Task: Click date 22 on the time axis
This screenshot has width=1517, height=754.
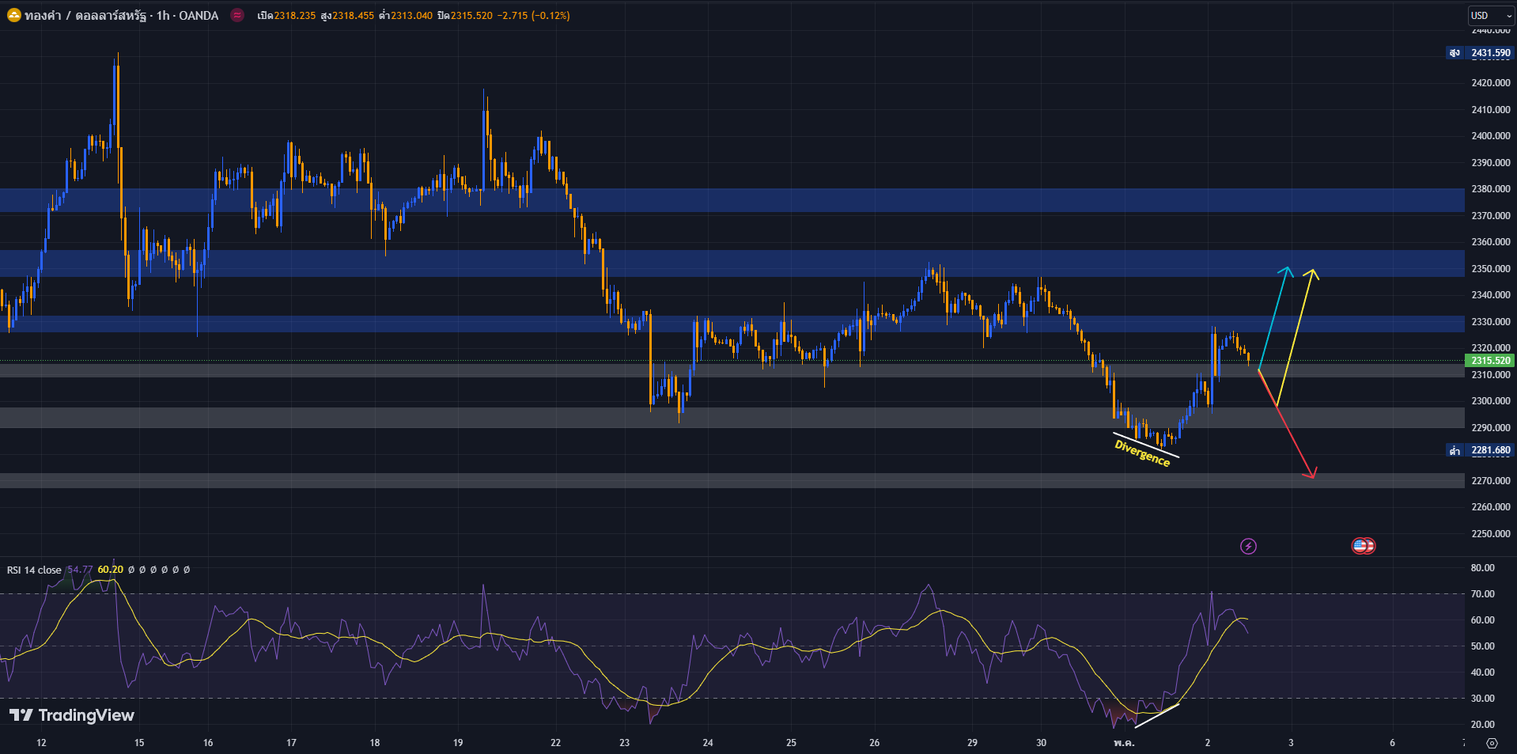Action: (x=555, y=743)
